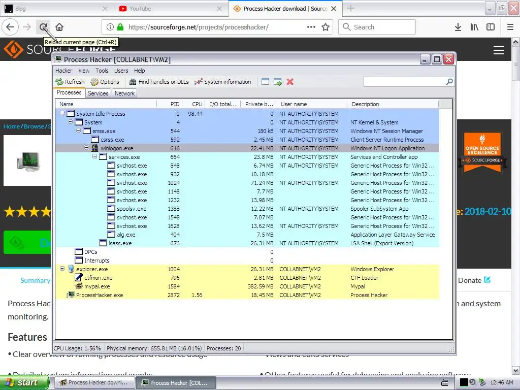The image size is (520, 390).
Task: Click the browser Home icon
Action: coord(59,27)
